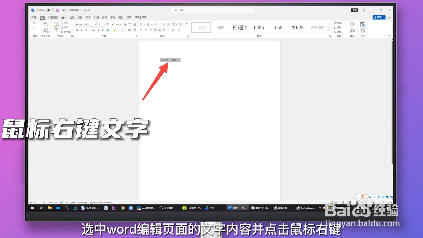Click the strikethrough (abc) icon

(x=93, y=30)
